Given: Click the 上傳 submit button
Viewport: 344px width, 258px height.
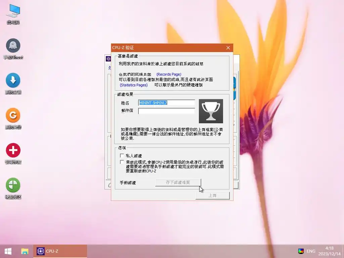Looking at the screenshot, I should 212,196.
